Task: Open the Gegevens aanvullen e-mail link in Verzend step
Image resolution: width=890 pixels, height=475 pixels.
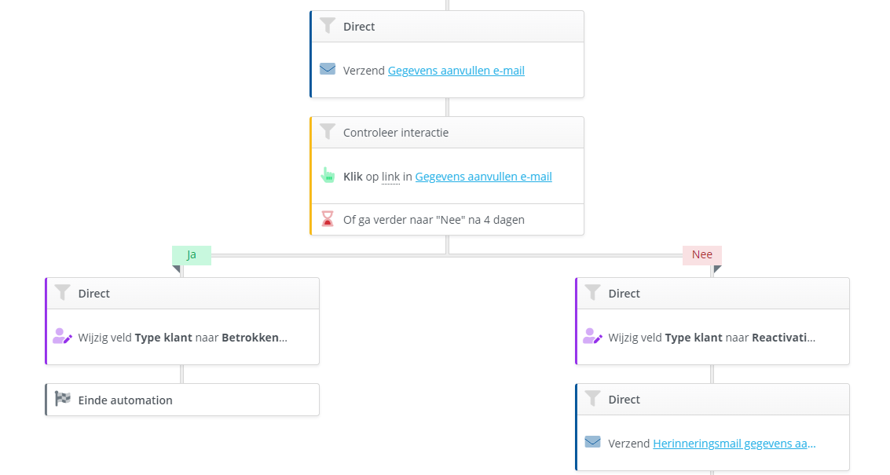Action: (456, 71)
